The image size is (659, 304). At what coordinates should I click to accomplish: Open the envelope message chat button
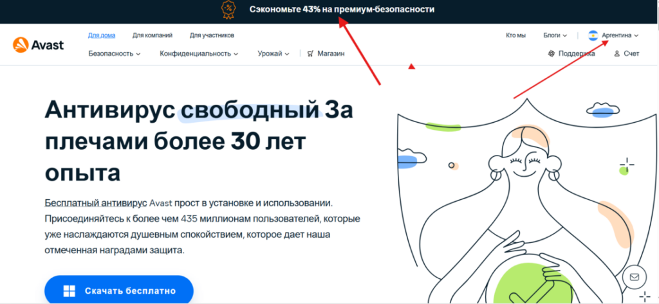(634, 277)
